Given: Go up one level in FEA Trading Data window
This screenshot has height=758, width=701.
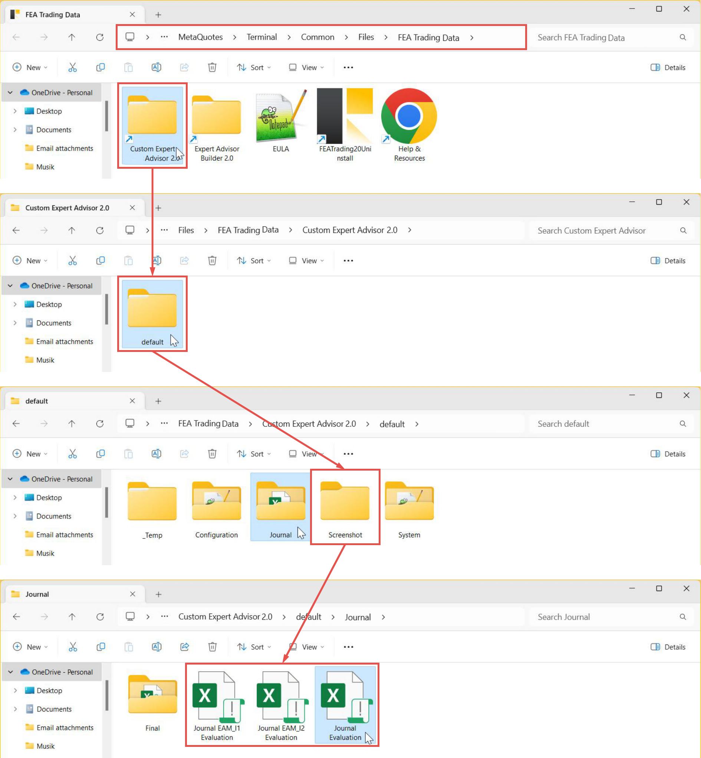Looking at the screenshot, I should click(72, 37).
